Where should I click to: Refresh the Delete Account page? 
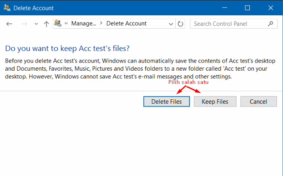click(181, 24)
